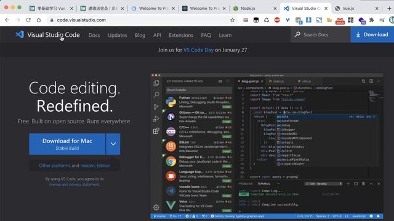
Task: Click Explorer files icon in VS Code preview
Action: click(156, 83)
